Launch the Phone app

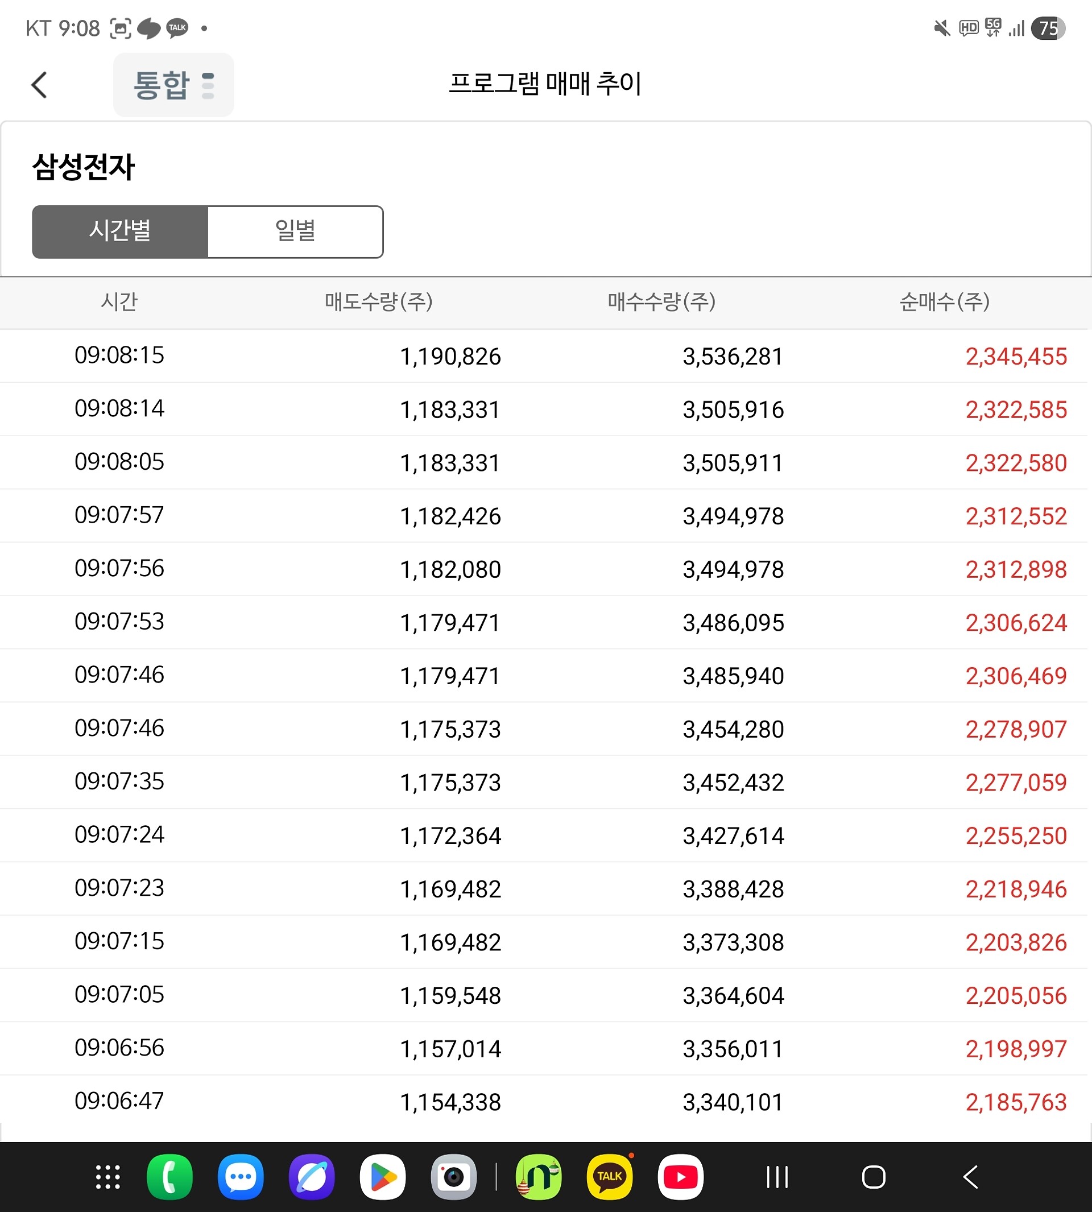point(170,1177)
